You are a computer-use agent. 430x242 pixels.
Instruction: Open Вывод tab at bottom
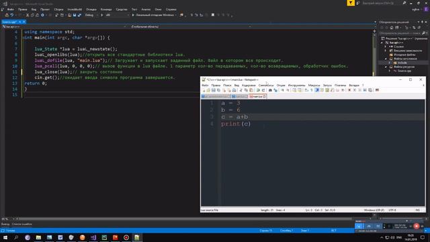click(x=5, y=224)
